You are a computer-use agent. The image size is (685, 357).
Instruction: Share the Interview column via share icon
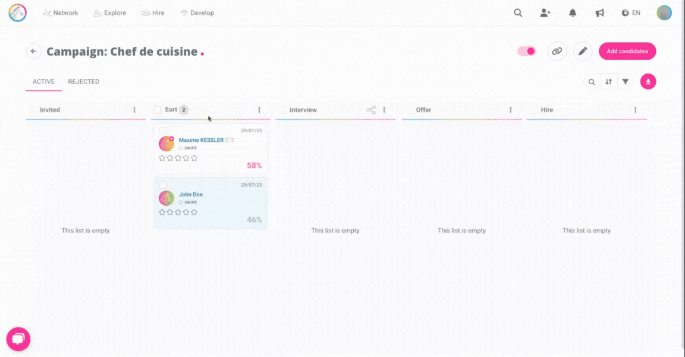[x=371, y=110]
